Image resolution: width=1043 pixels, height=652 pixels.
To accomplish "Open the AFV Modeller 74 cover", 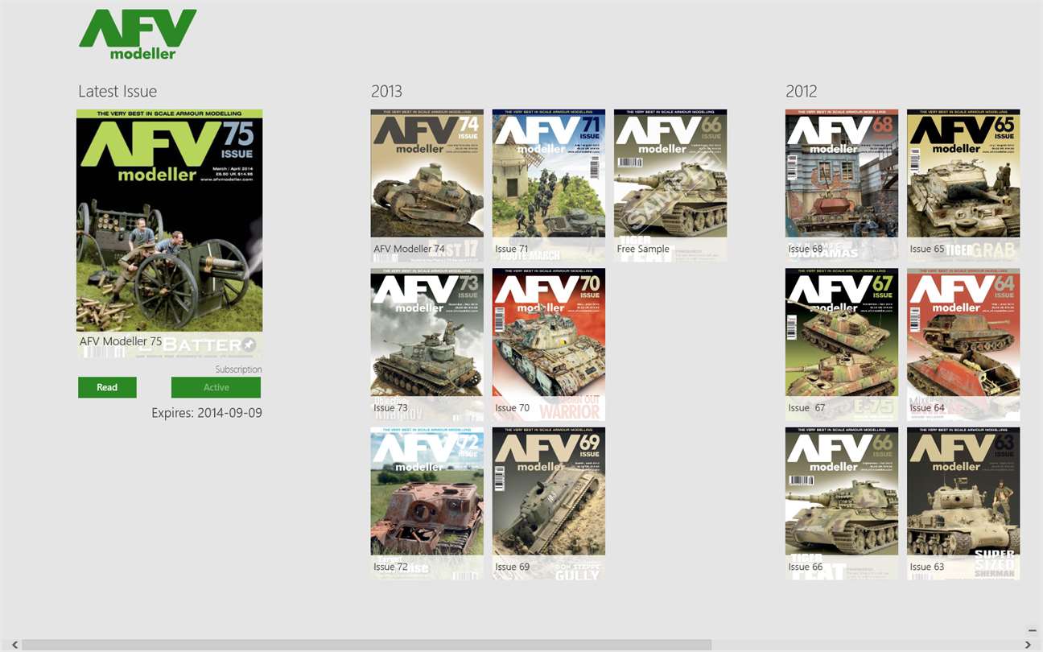I will click(427, 185).
